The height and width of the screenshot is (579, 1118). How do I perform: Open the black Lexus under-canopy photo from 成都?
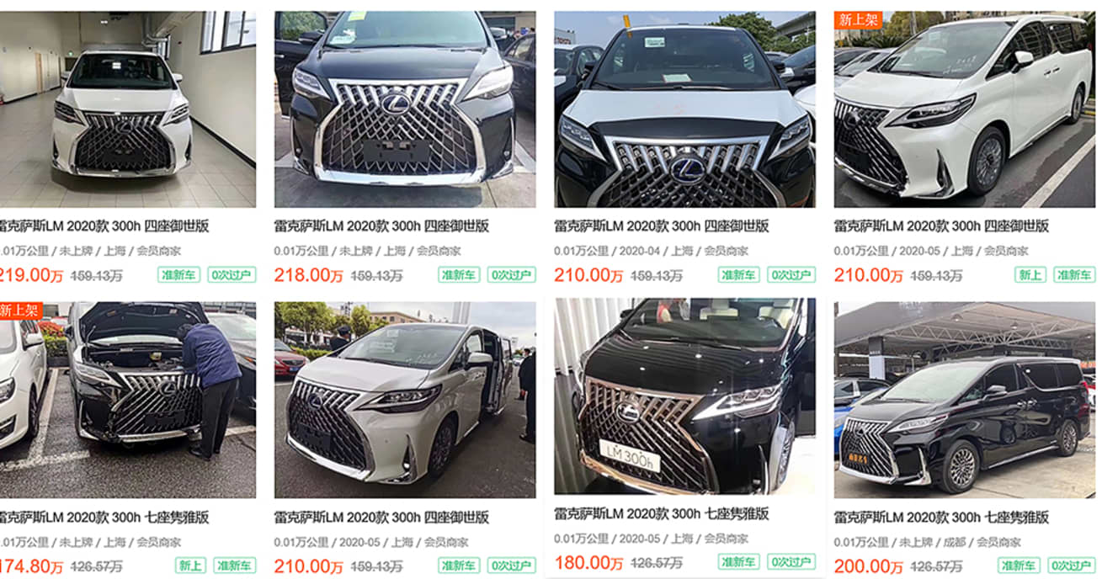pos(965,400)
